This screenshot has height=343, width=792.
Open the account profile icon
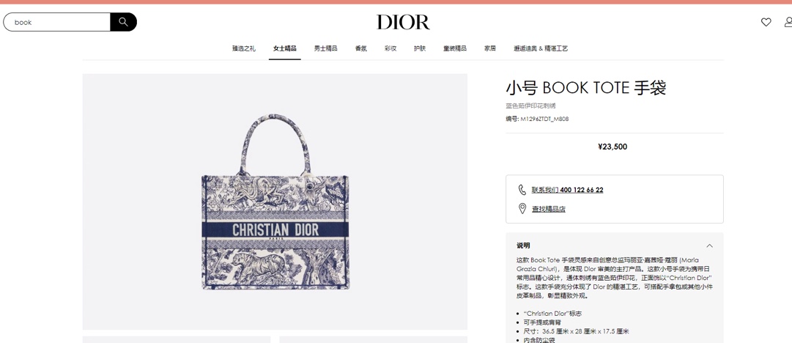pos(788,22)
